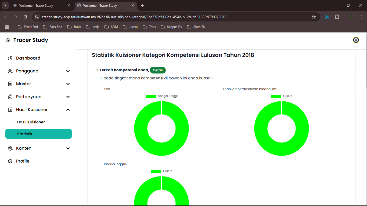Click the Profile gear icon

pos(10,161)
